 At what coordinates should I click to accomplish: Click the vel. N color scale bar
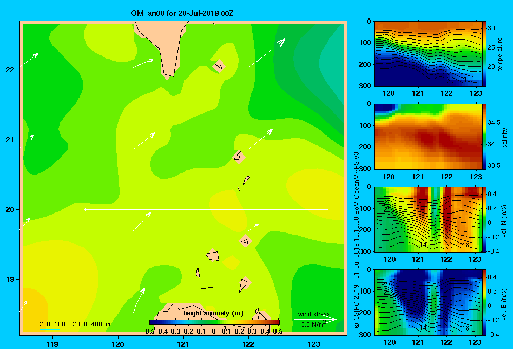coord(485,219)
